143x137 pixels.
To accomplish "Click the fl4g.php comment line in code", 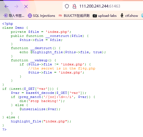I will [x=62, y=68].
